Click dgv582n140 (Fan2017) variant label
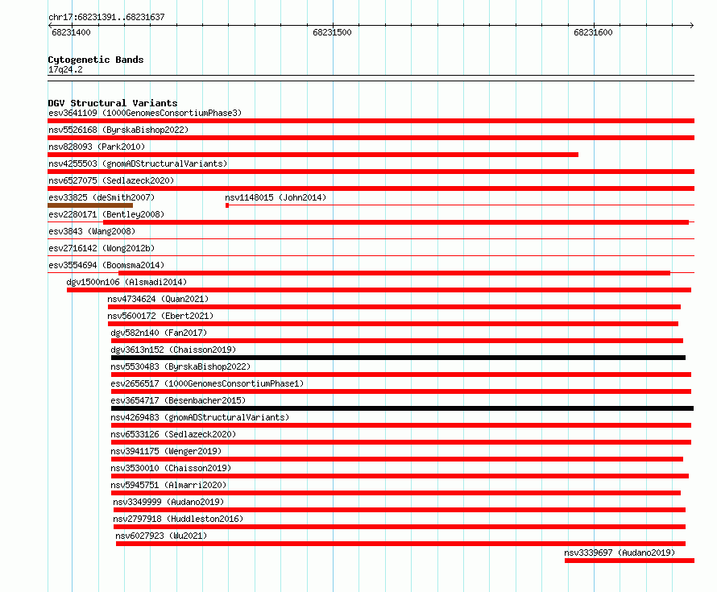The width and height of the screenshot is (717, 592). 159,333
